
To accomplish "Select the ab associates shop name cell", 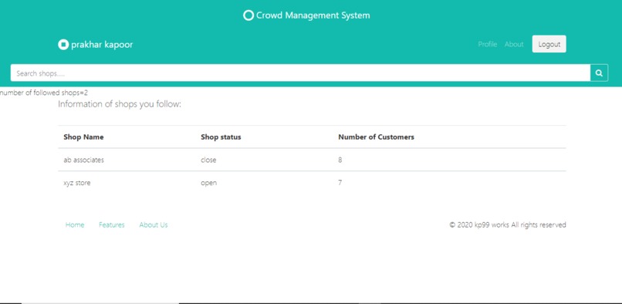I will [83, 160].
